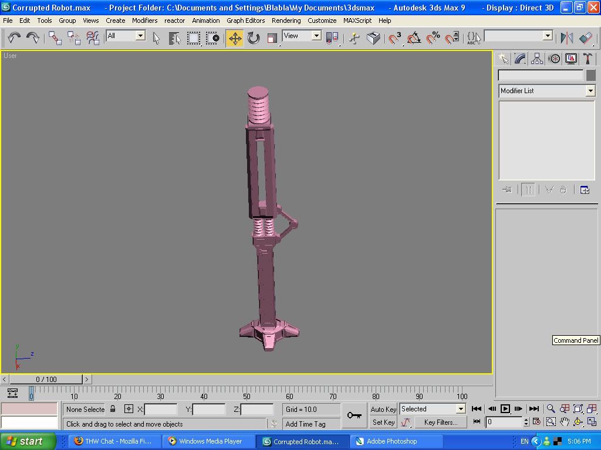
Task: Click the current frame spinner arrows
Action: click(x=526, y=422)
